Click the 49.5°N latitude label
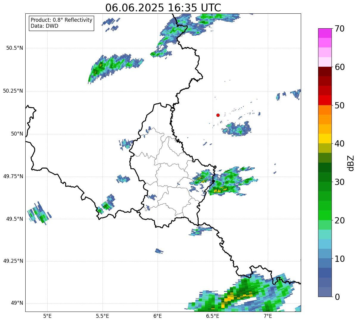Screen dimensions: 358x322 [x=14, y=219]
